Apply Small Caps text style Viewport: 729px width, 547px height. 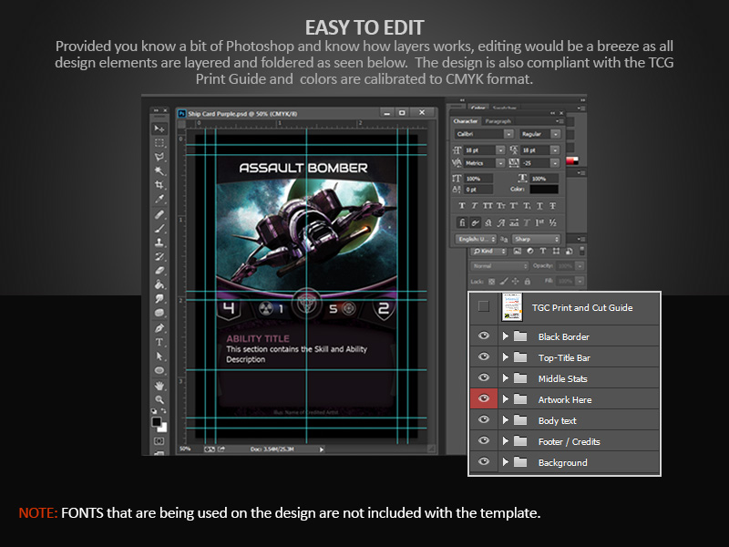[x=500, y=206]
